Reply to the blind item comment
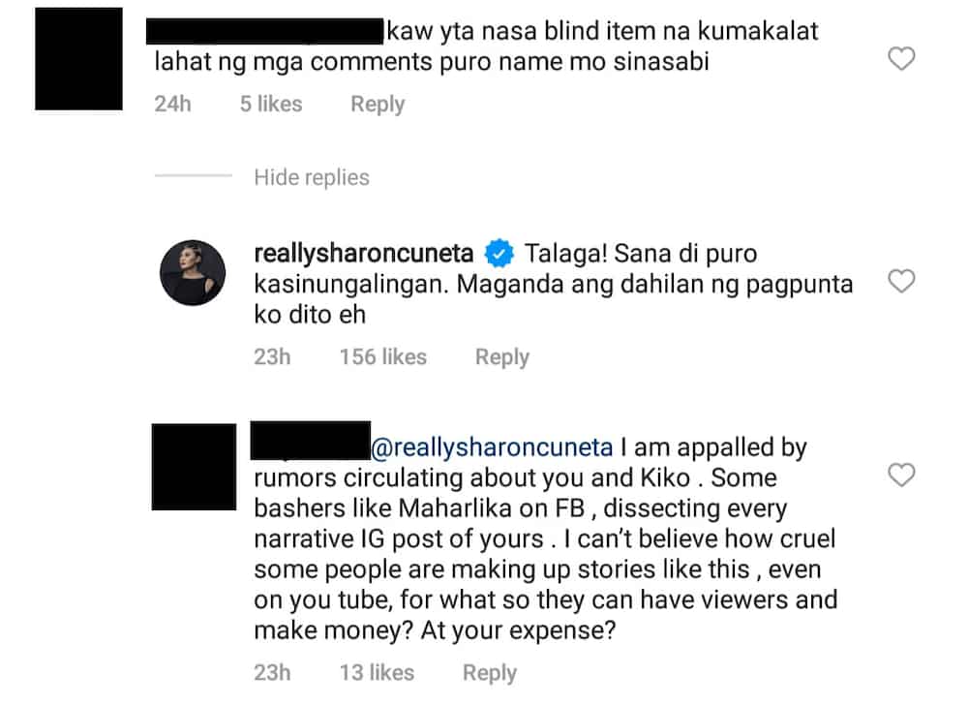 click(378, 104)
